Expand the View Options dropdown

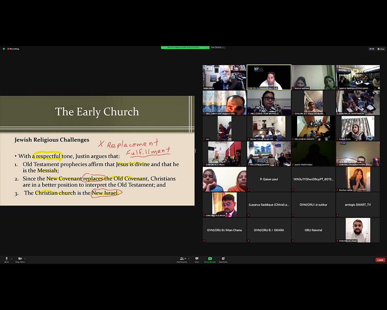pos(217,47)
